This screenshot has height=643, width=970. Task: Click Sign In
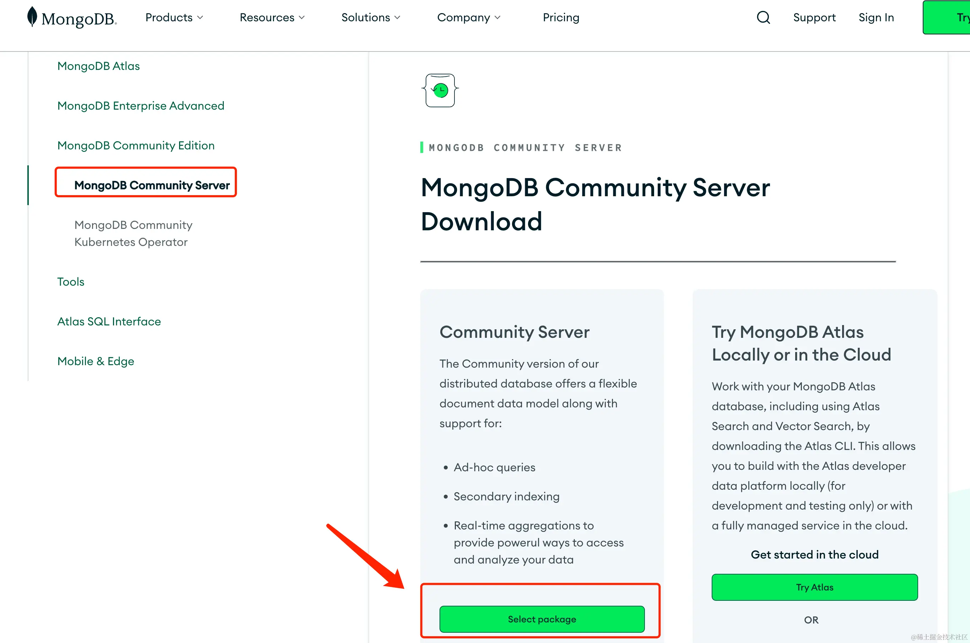876,18
